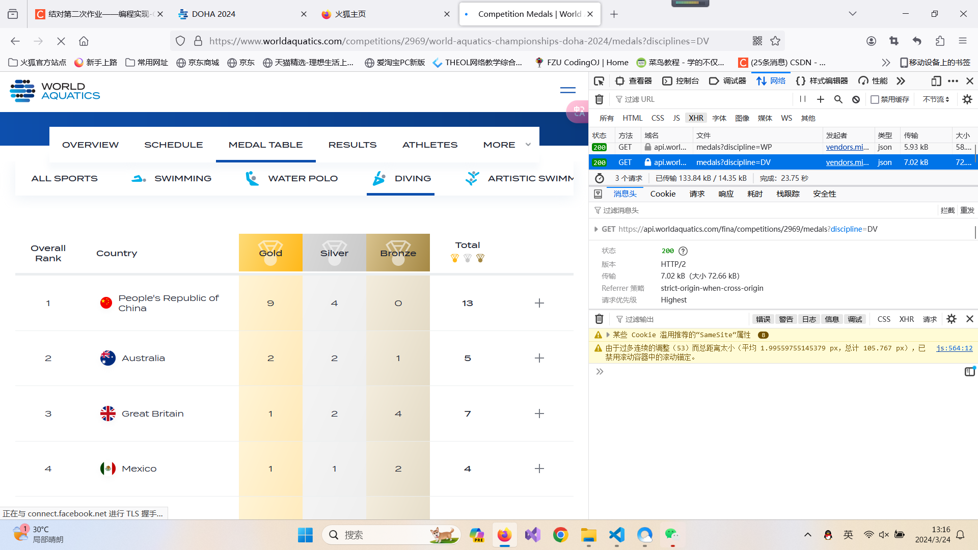This screenshot has width=978, height=550.
Task: Click Firefox shield tracking protection icon
Action: pos(180,41)
